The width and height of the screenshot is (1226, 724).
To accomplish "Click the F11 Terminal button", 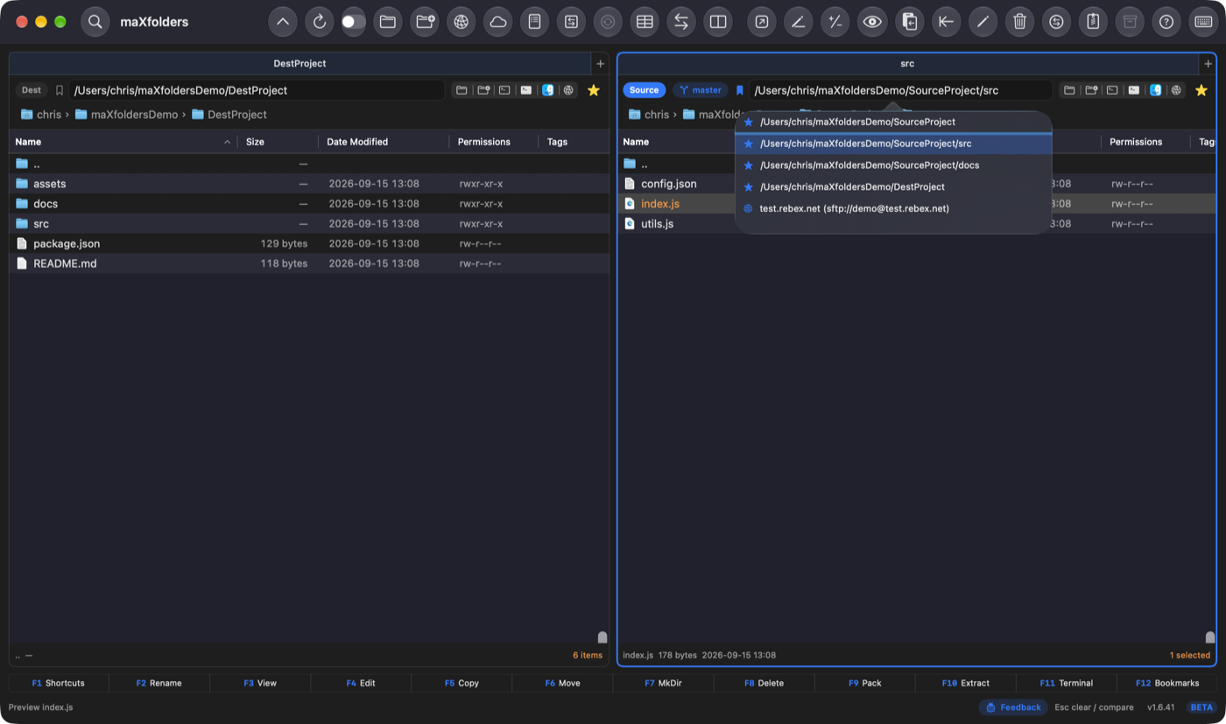I will (x=1066, y=683).
